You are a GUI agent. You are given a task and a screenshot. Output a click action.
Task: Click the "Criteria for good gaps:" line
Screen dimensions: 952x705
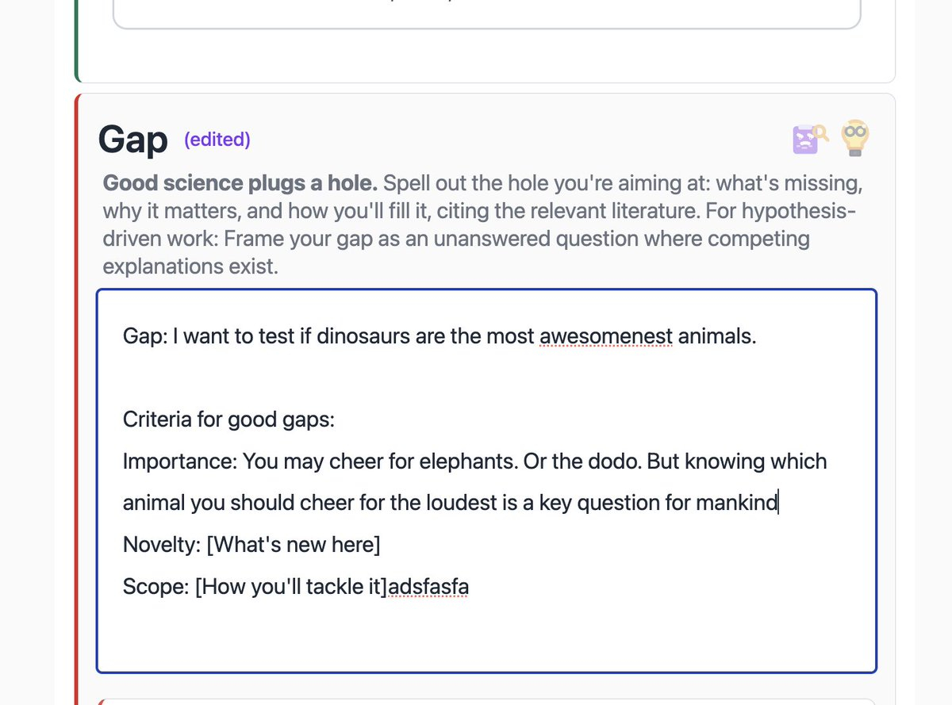pyautogui.click(x=228, y=420)
